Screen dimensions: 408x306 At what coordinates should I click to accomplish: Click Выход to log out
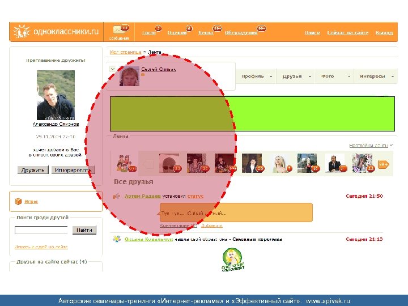[384, 33]
